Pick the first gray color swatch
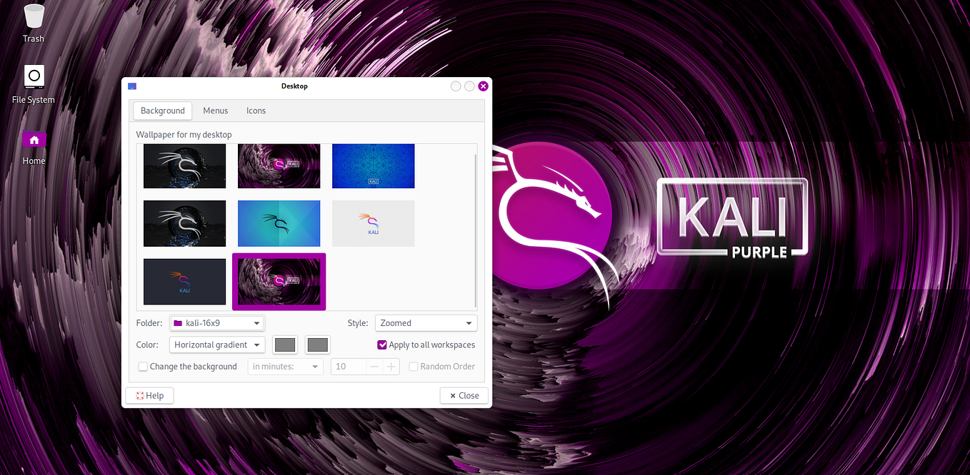970x475 pixels. 285,345
